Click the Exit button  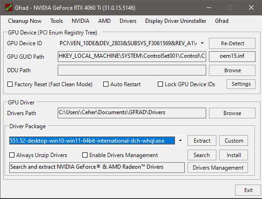(248, 190)
